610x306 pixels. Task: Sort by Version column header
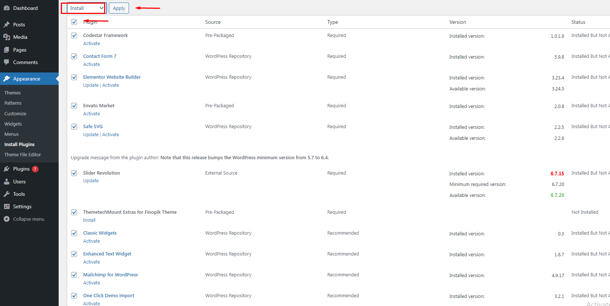[457, 22]
